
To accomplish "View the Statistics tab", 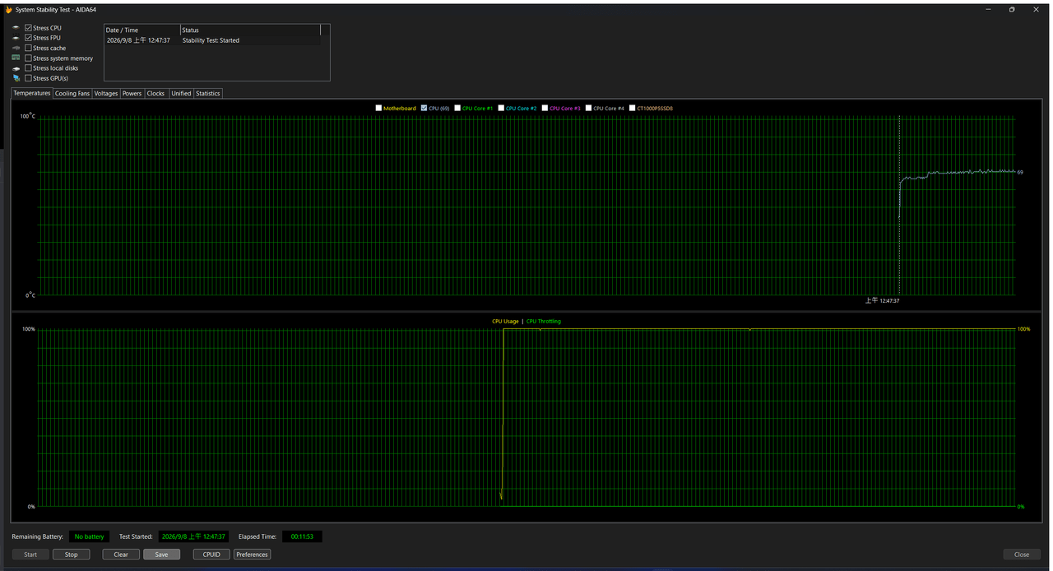I will pos(208,94).
